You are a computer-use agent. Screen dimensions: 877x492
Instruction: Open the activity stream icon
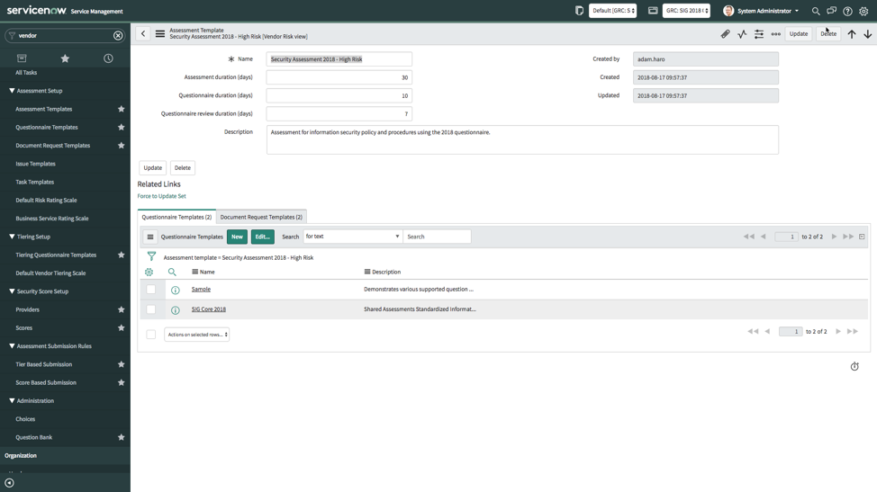pos(742,34)
